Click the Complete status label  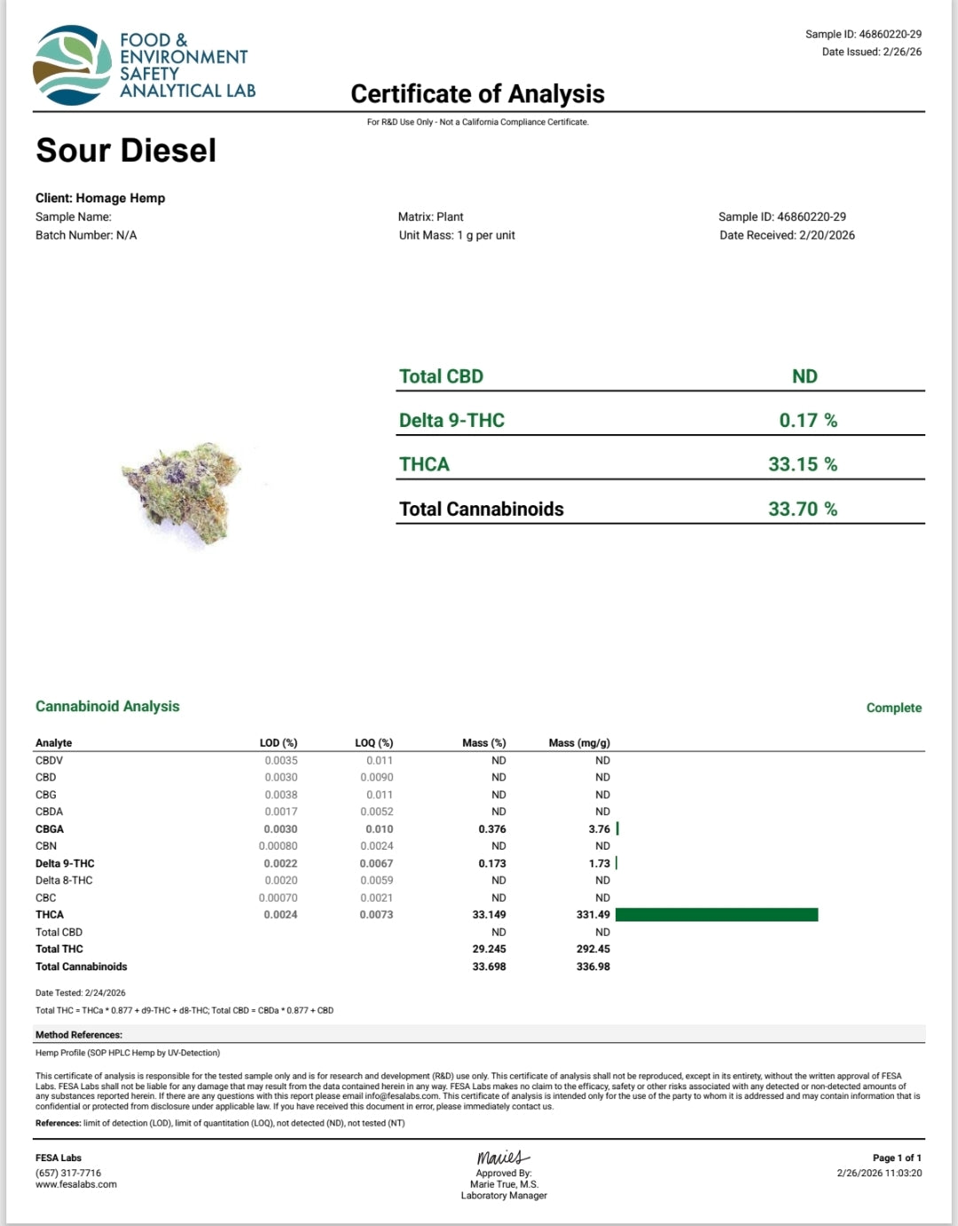[893, 708]
